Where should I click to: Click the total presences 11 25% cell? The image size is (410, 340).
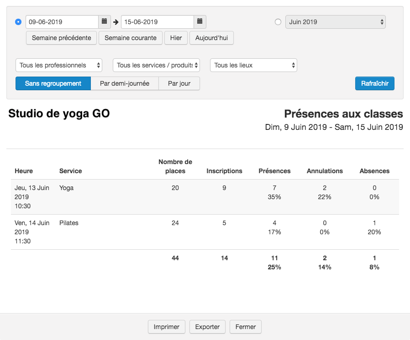(274, 263)
